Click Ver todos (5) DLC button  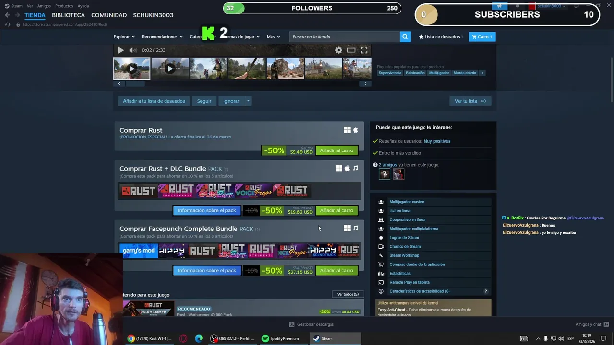click(348, 294)
